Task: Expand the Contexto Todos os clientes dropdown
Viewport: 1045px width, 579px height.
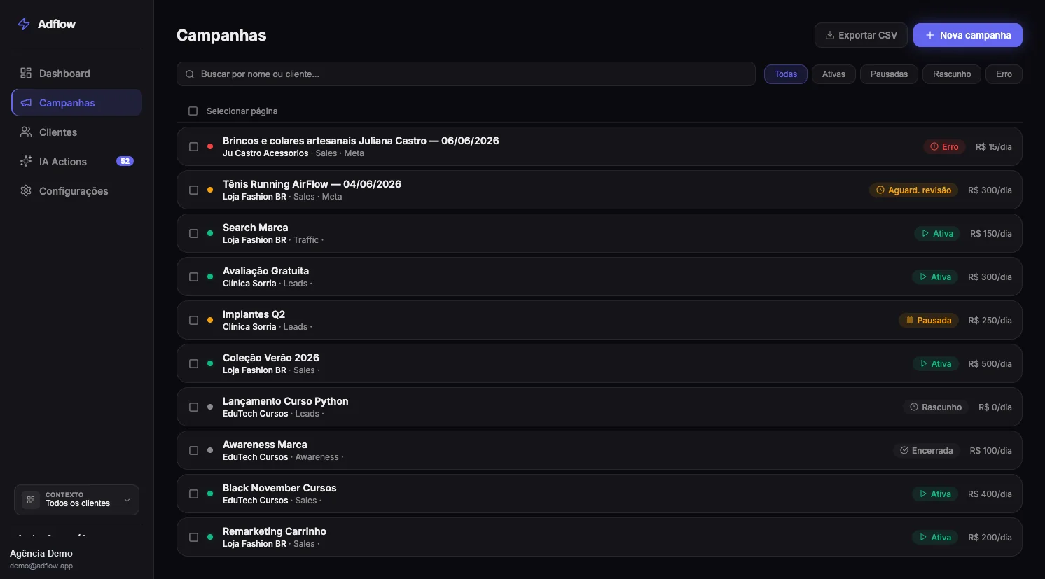Action: coord(76,500)
